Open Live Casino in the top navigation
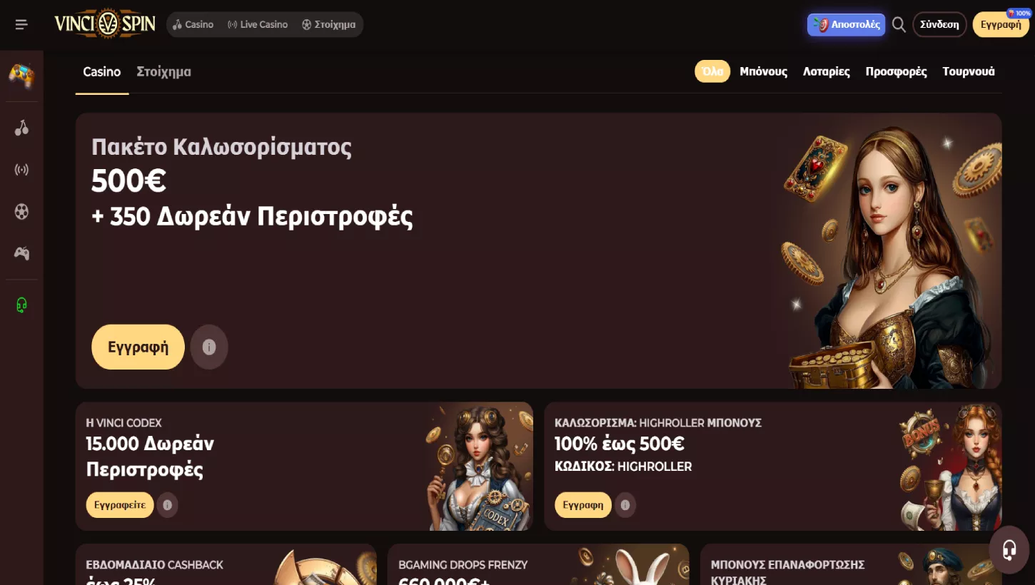 (x=258, y=24)
